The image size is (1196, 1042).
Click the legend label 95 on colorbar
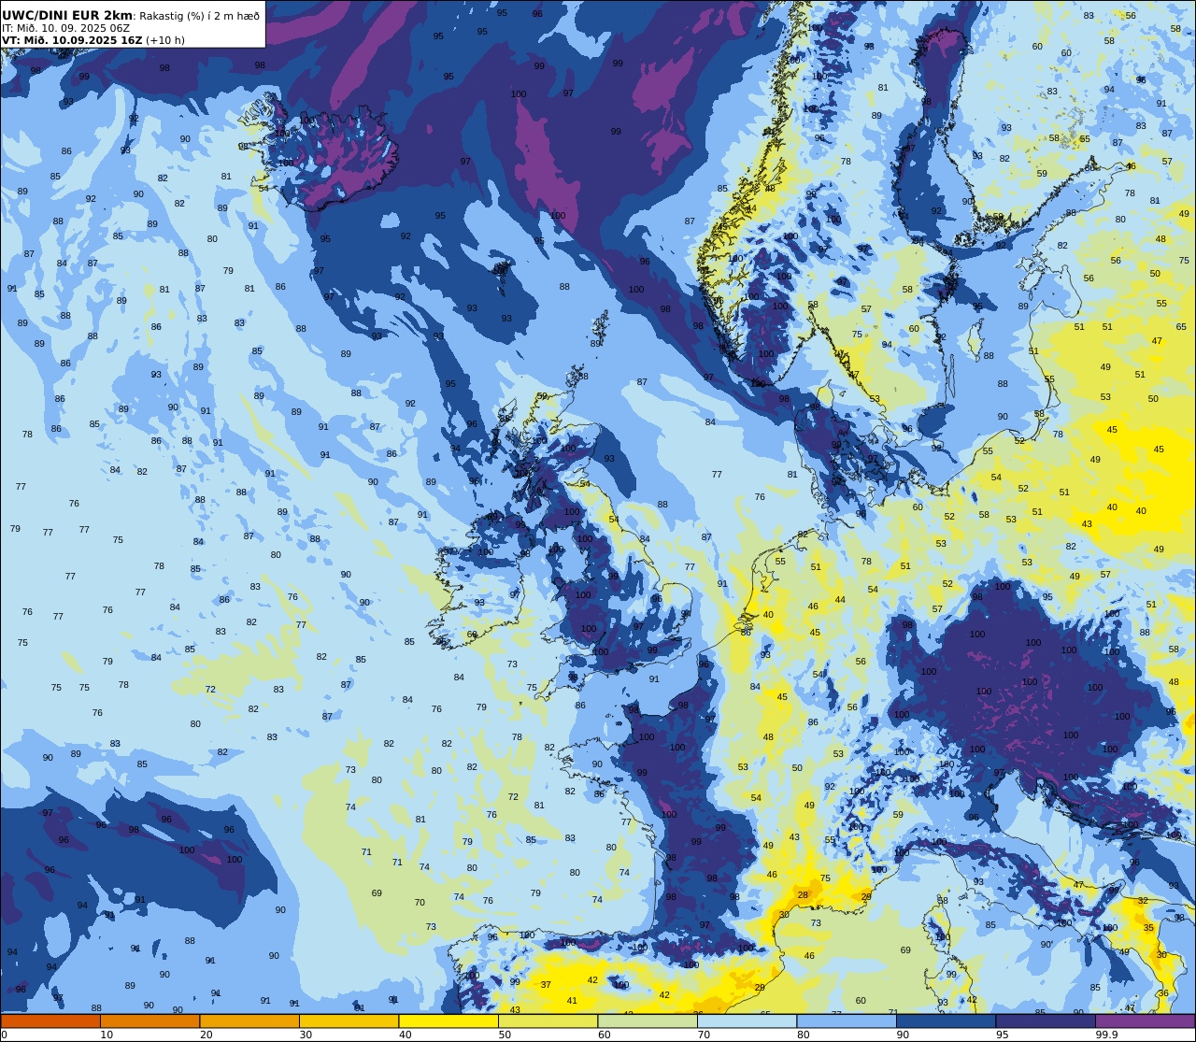coord(1003,1035)
